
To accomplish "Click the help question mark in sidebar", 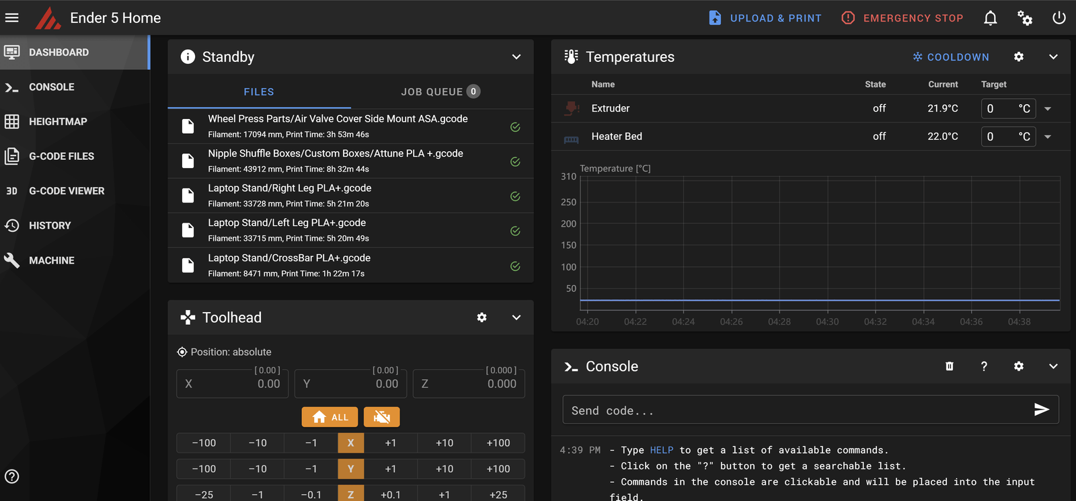I will (12, 477).
